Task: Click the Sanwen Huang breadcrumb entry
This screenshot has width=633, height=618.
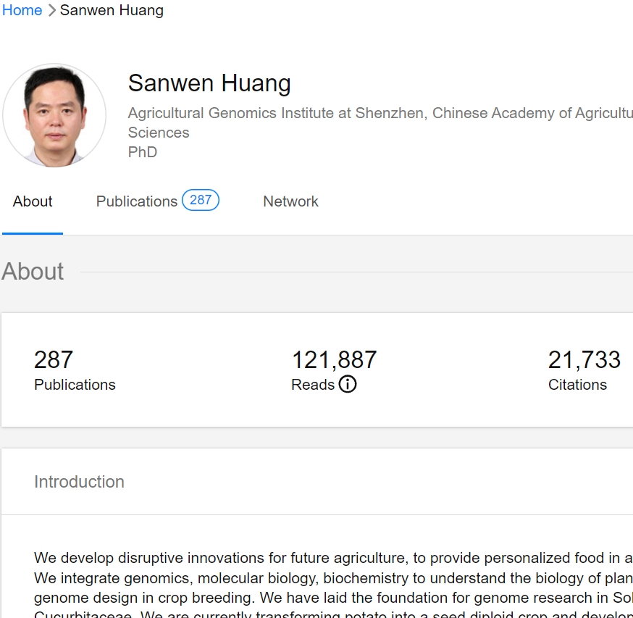Action: (112, 10)
